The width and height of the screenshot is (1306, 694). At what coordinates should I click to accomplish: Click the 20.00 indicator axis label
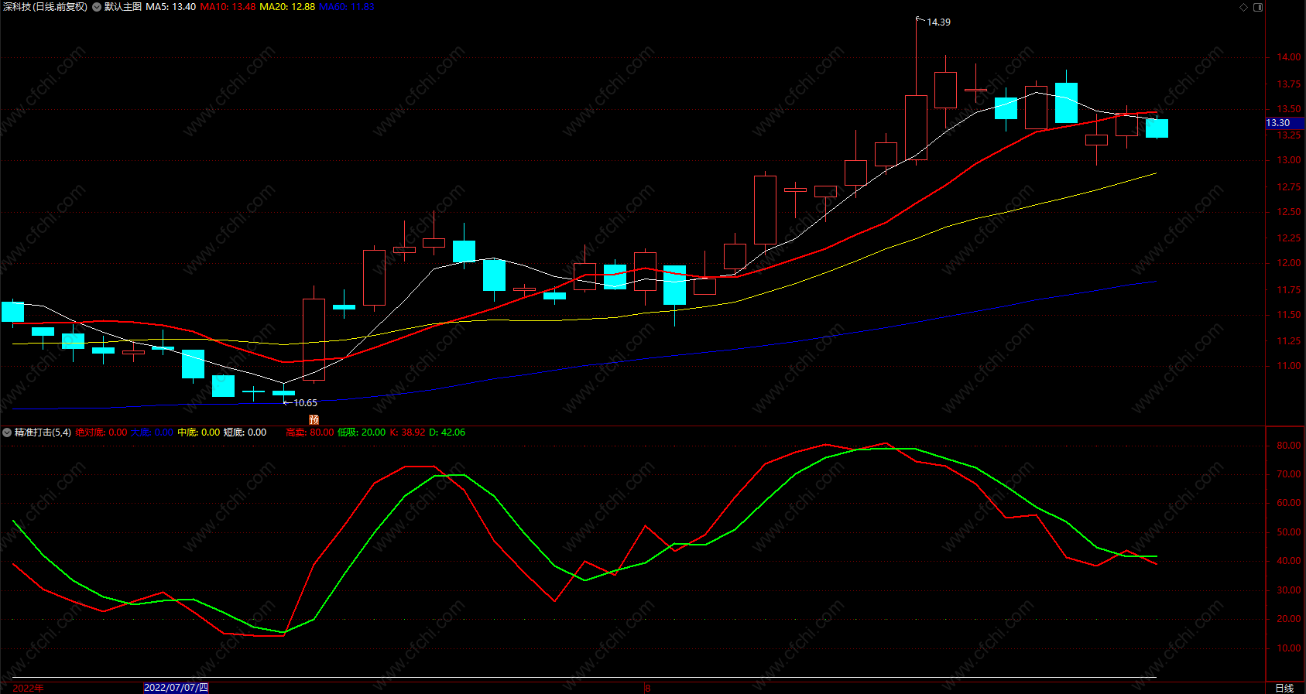click(1289, 619)
